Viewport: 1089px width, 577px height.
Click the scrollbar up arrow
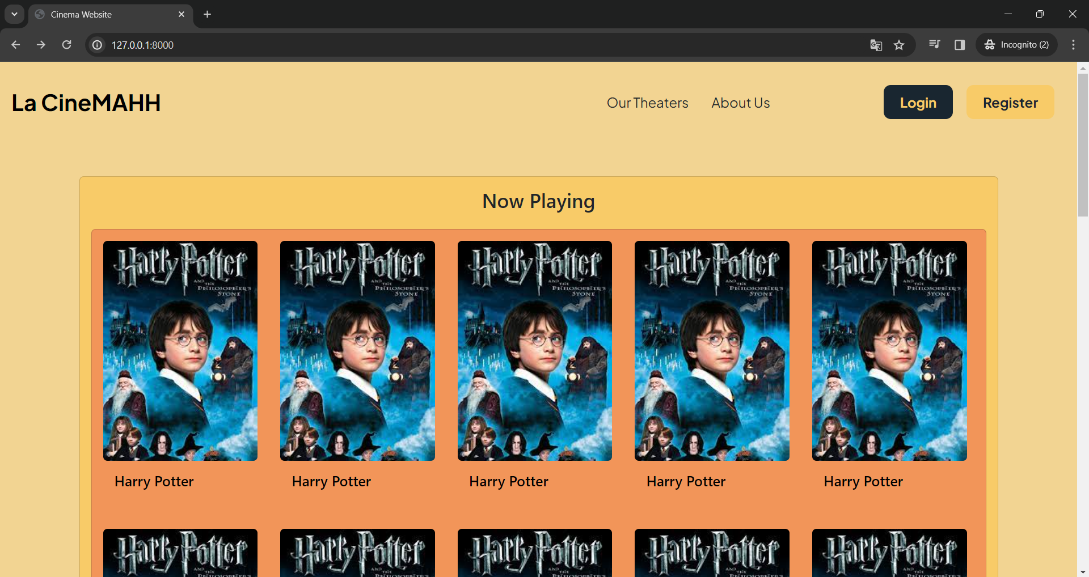1083,67
